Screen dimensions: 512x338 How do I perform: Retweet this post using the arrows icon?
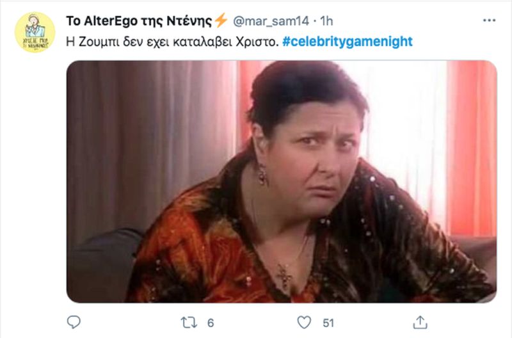point(189,323)
